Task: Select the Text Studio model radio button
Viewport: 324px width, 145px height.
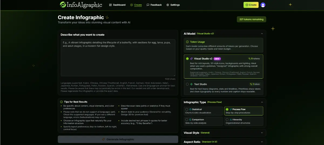Action: point(187,84)
